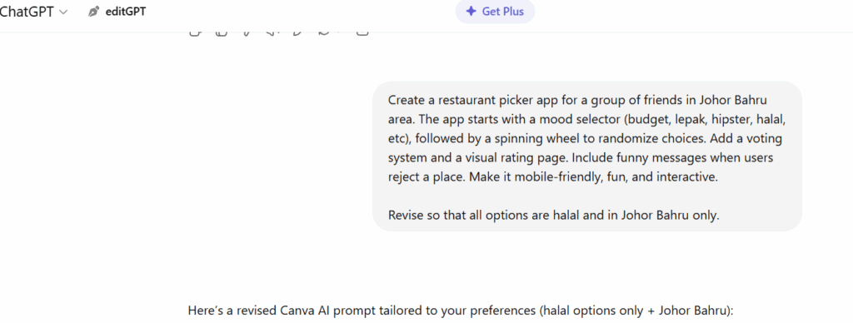Click the third cut-off action icon below header
This screenshot has height=323, width=853.
click(247, 33)
